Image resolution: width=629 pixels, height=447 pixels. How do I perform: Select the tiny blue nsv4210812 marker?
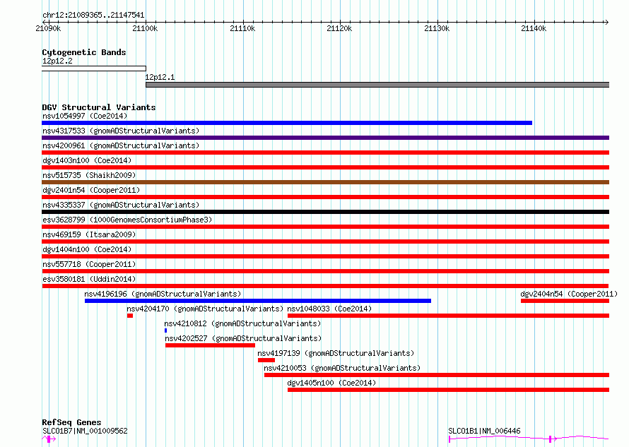(165, 330)
